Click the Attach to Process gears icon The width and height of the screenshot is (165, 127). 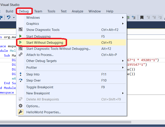click(x=20, y=54)
